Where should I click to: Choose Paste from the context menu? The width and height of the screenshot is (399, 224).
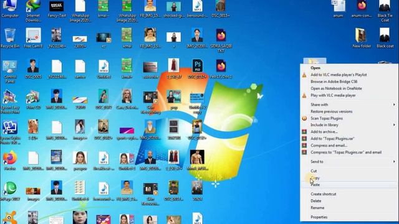(x=315, y=185)
